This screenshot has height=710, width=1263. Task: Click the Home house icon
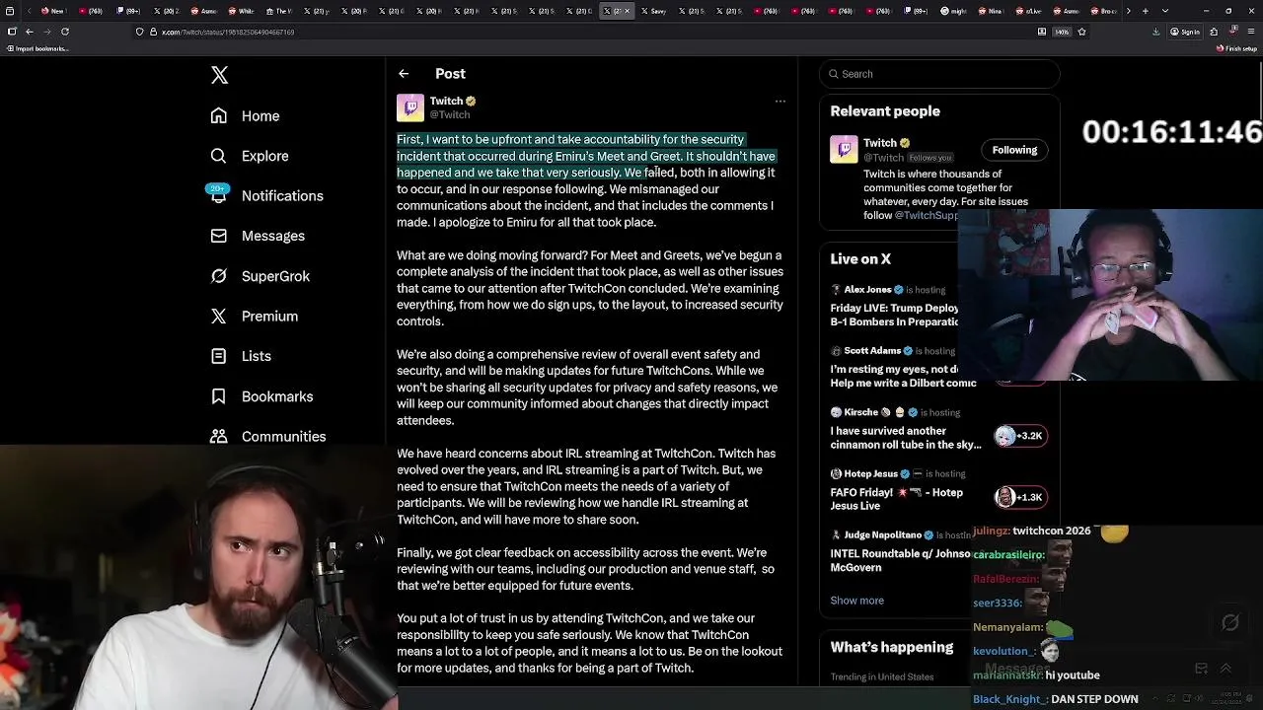219,115
